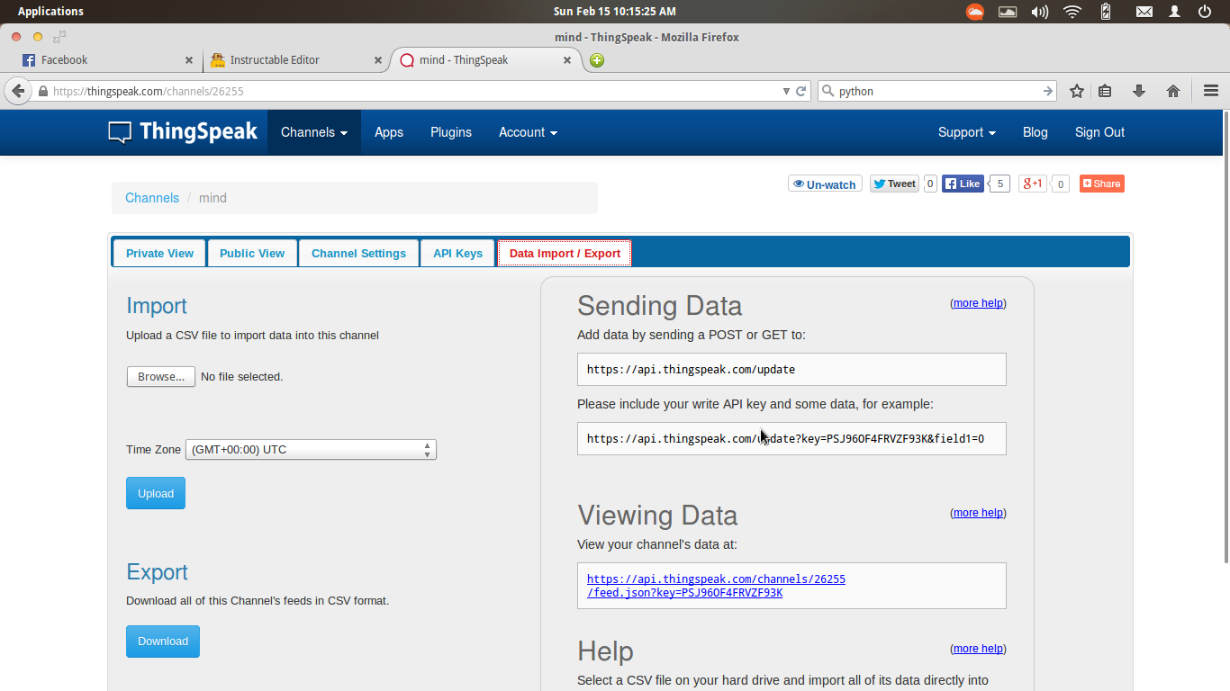Click the example URL with field1=0
Screen dimensions: 1230x691
[x=785, y=439]
